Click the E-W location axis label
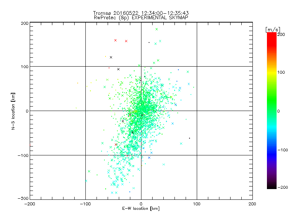297x222 pixels. (141, 209)
